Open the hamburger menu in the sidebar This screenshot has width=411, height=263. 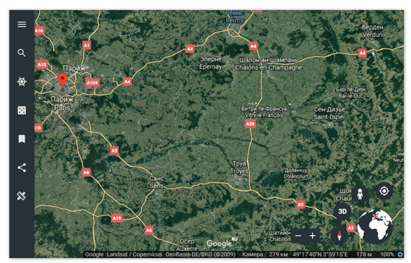[x=22, y=25]
